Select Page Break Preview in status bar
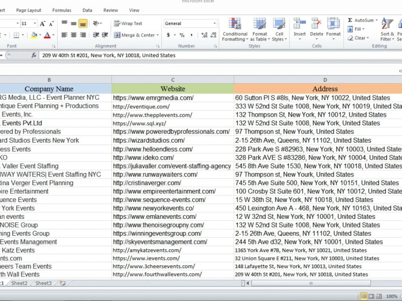This screenshot has width=402, height=301. tap(379, 296)
